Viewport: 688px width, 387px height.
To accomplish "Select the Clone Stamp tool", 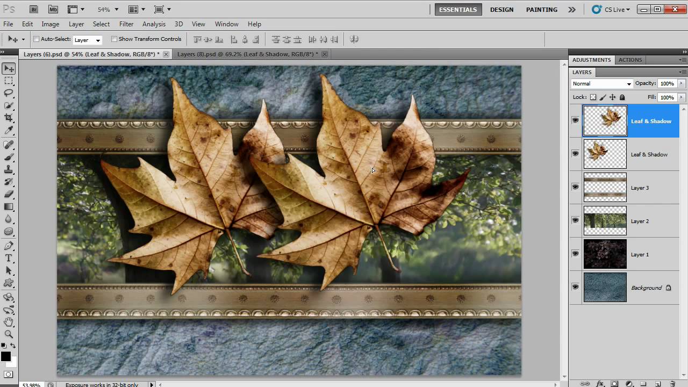I will click(x=9, y=170).
